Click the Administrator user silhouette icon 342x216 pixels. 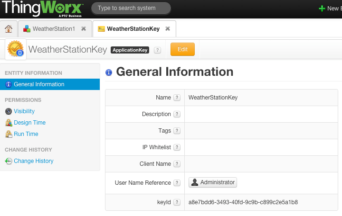click(195, 182)
